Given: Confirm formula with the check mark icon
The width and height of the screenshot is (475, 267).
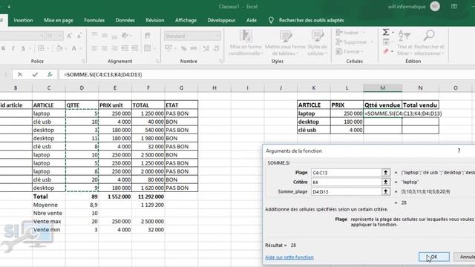Looking at the screenshot, I should click(x=35, y=74).
